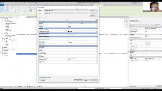Click the Offset tool in Modify panel
Viewport: 162px width, 91px height.
point(34,8)
